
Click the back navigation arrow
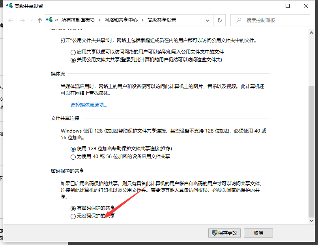pos(11,20)
